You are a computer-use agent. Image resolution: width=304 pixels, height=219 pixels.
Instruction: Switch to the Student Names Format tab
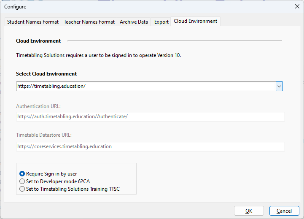click(33, 22)
